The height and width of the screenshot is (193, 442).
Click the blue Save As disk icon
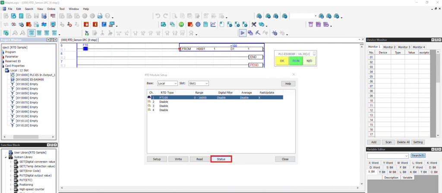[x=44, y=16]
